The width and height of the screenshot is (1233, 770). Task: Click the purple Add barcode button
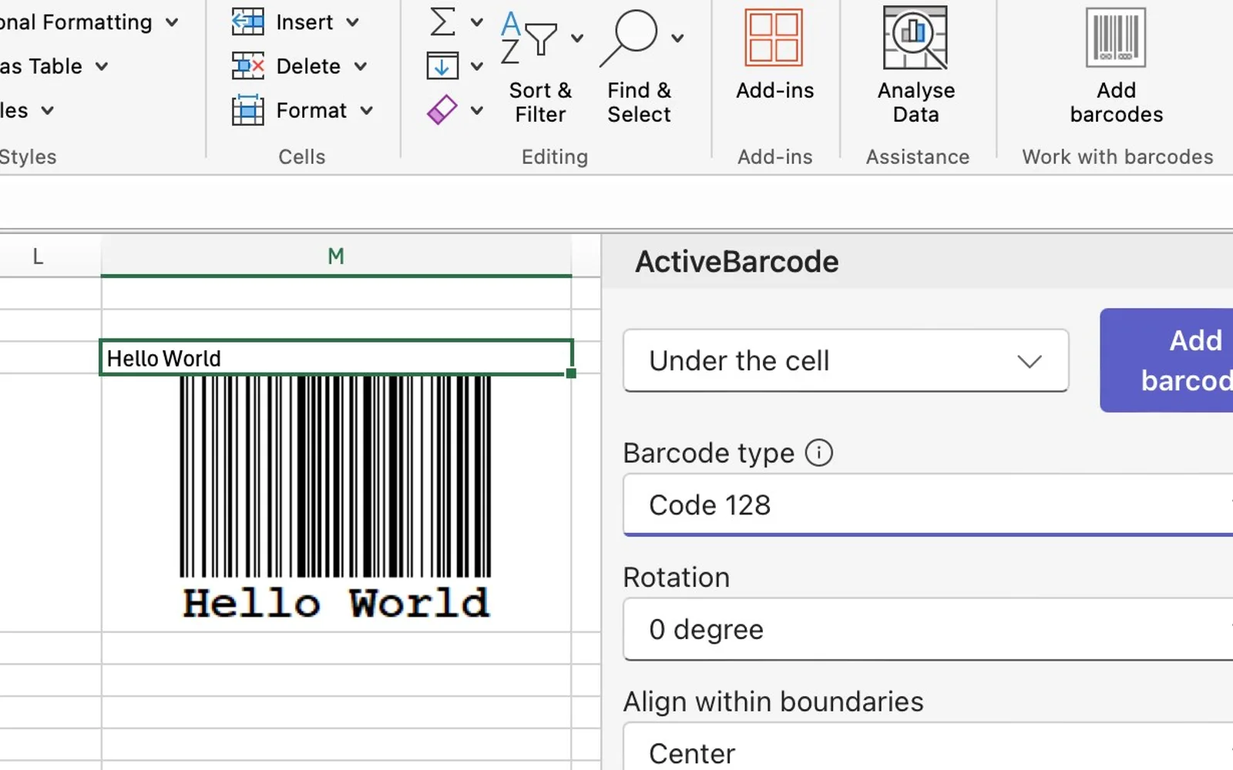coord(1167,360)
